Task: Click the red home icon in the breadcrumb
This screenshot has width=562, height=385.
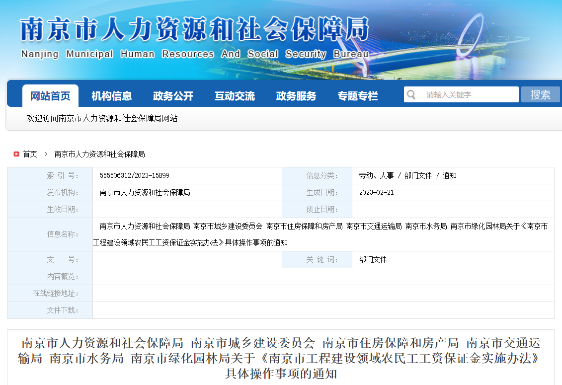Action: coord(16,154)
